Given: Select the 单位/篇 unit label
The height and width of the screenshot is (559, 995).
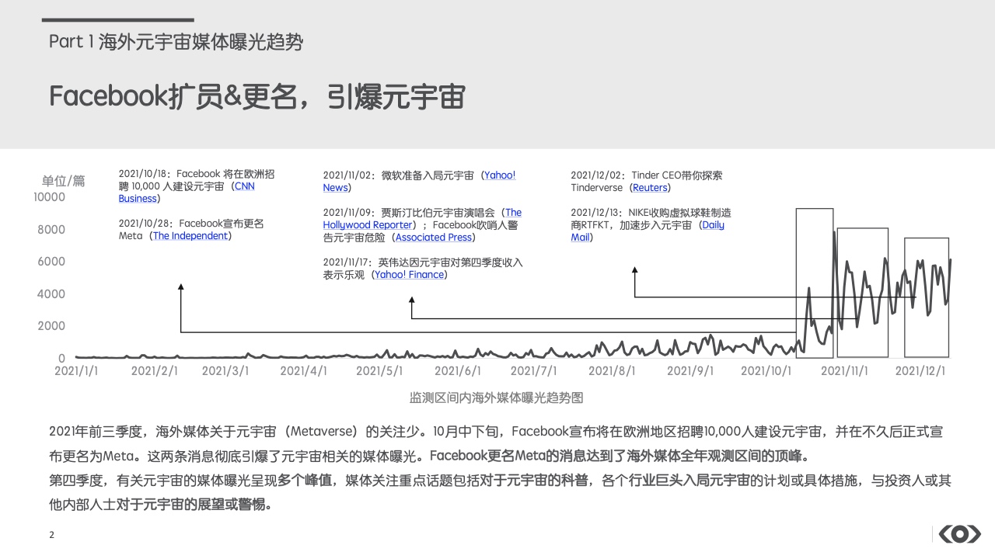Looking at the screenshot, I should pos(63,181).
